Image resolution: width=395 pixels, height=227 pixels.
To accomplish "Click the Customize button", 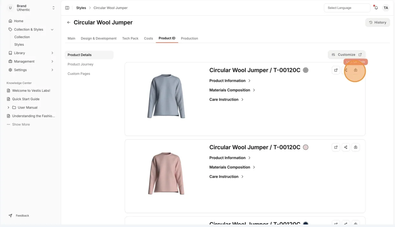I will 347,55.
